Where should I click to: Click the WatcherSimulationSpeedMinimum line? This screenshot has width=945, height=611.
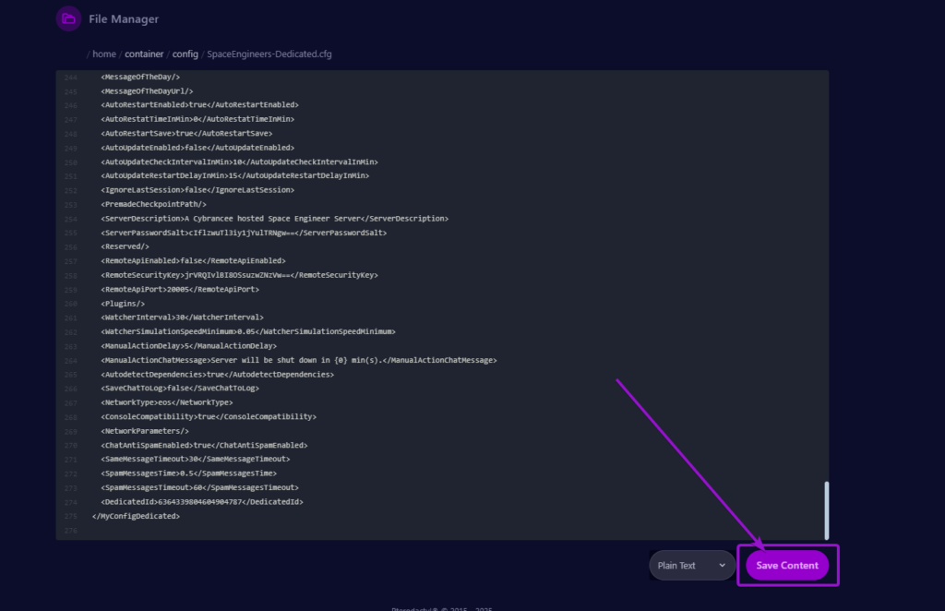pyautogui.click(x=248, y=332)
